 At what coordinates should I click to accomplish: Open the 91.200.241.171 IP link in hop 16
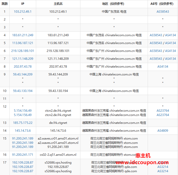point(23,155)
